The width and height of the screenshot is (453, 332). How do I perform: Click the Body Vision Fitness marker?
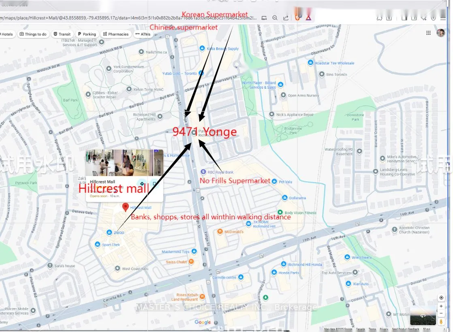point(280,213)
